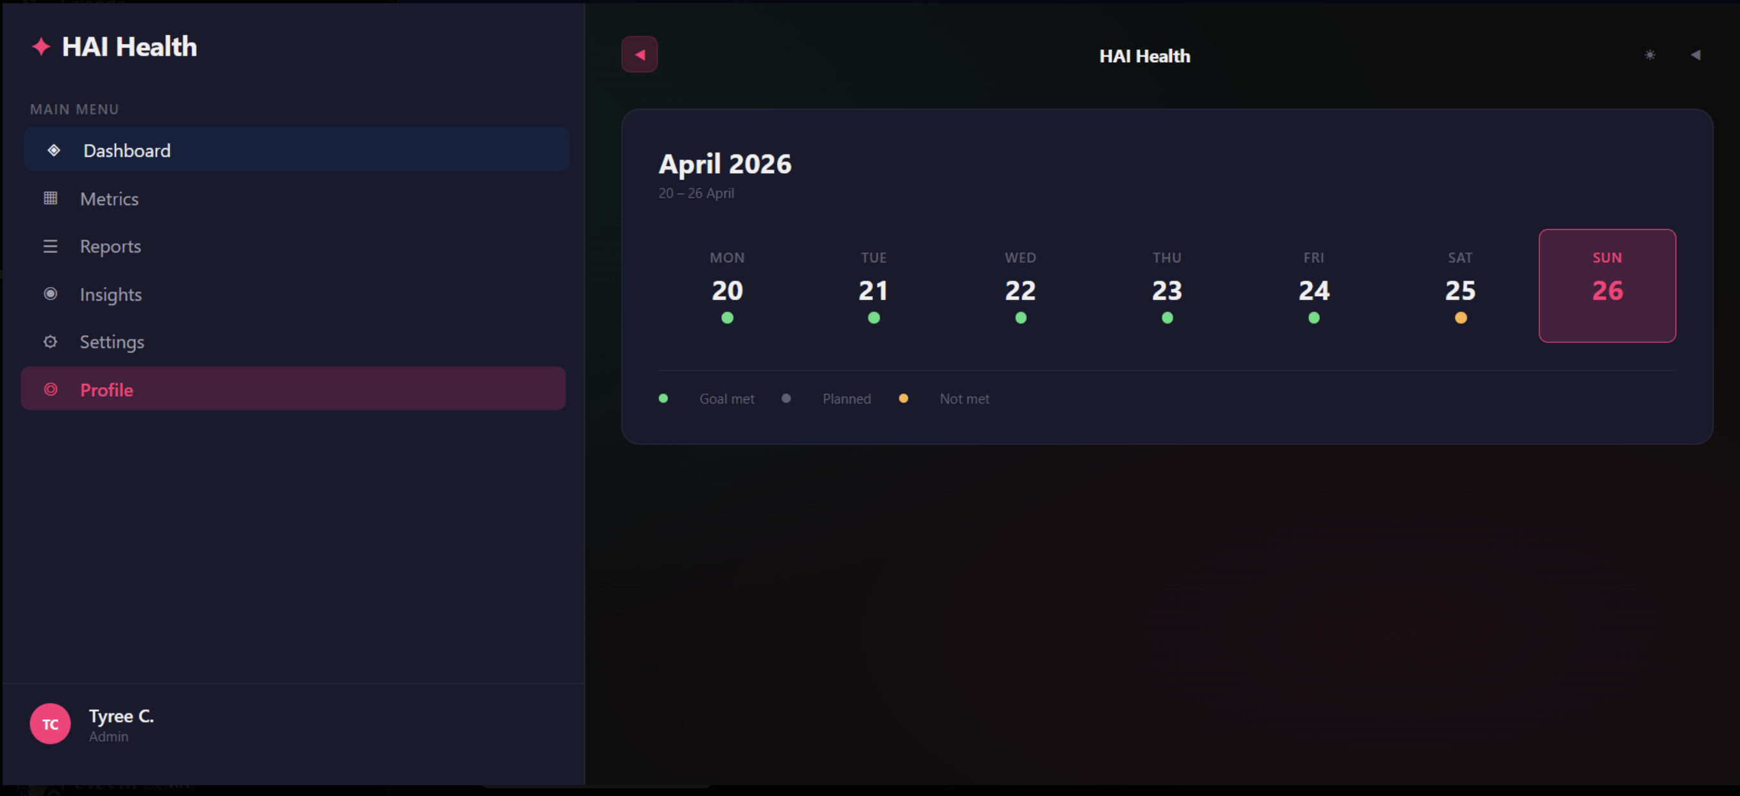This screenshot has width=1740, height=796.
Task: Collapse sidebar with pink arrow button
Action: tap(639, 54)
